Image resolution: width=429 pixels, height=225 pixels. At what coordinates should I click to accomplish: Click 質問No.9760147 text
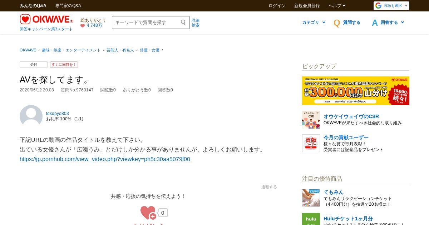pyautogui.click(x=77, y=90)
